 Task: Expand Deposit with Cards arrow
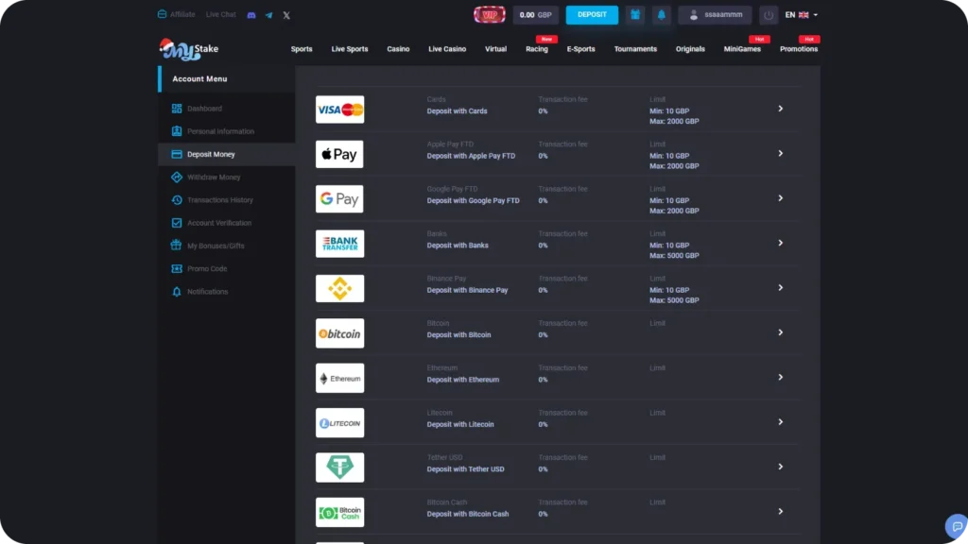point(780,109)
